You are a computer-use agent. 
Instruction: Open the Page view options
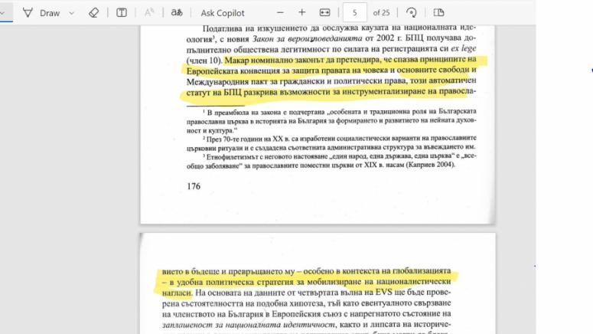click(438, 12)
